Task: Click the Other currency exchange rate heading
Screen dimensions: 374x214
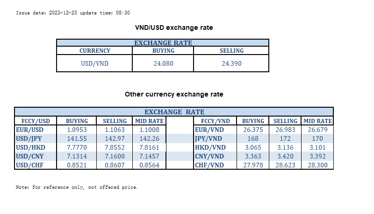Action: [x=174, y=94]
